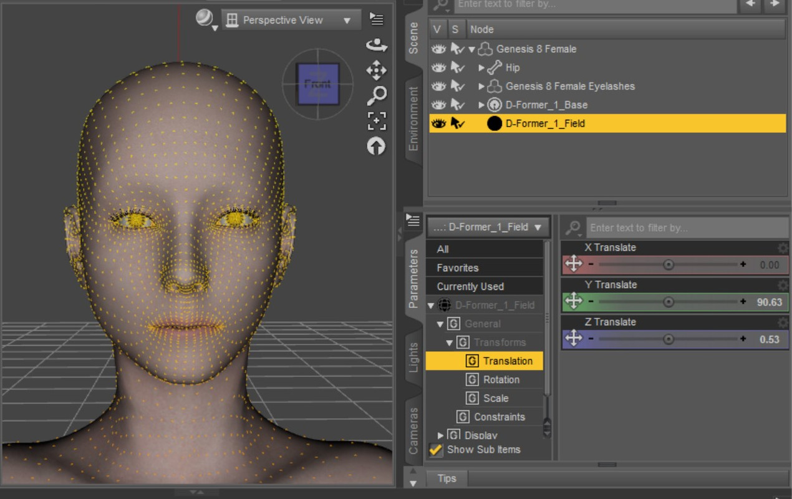Open the Parameters pane options menu
This screenshot has width=792, height=499.
412,220
